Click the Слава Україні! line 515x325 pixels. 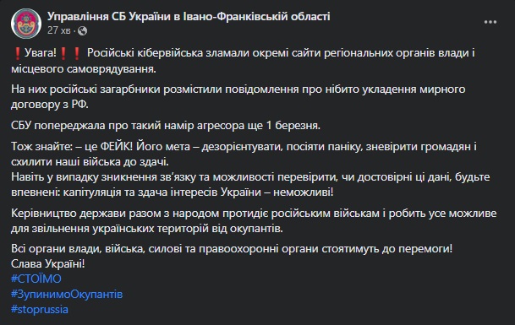click(x=47, y=263)
